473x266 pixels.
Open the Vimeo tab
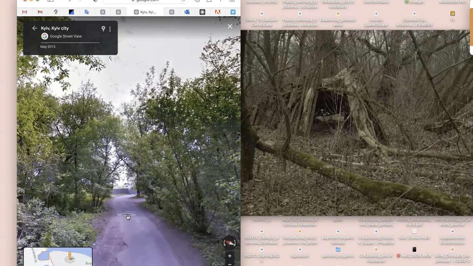click(x=233, y=12)
